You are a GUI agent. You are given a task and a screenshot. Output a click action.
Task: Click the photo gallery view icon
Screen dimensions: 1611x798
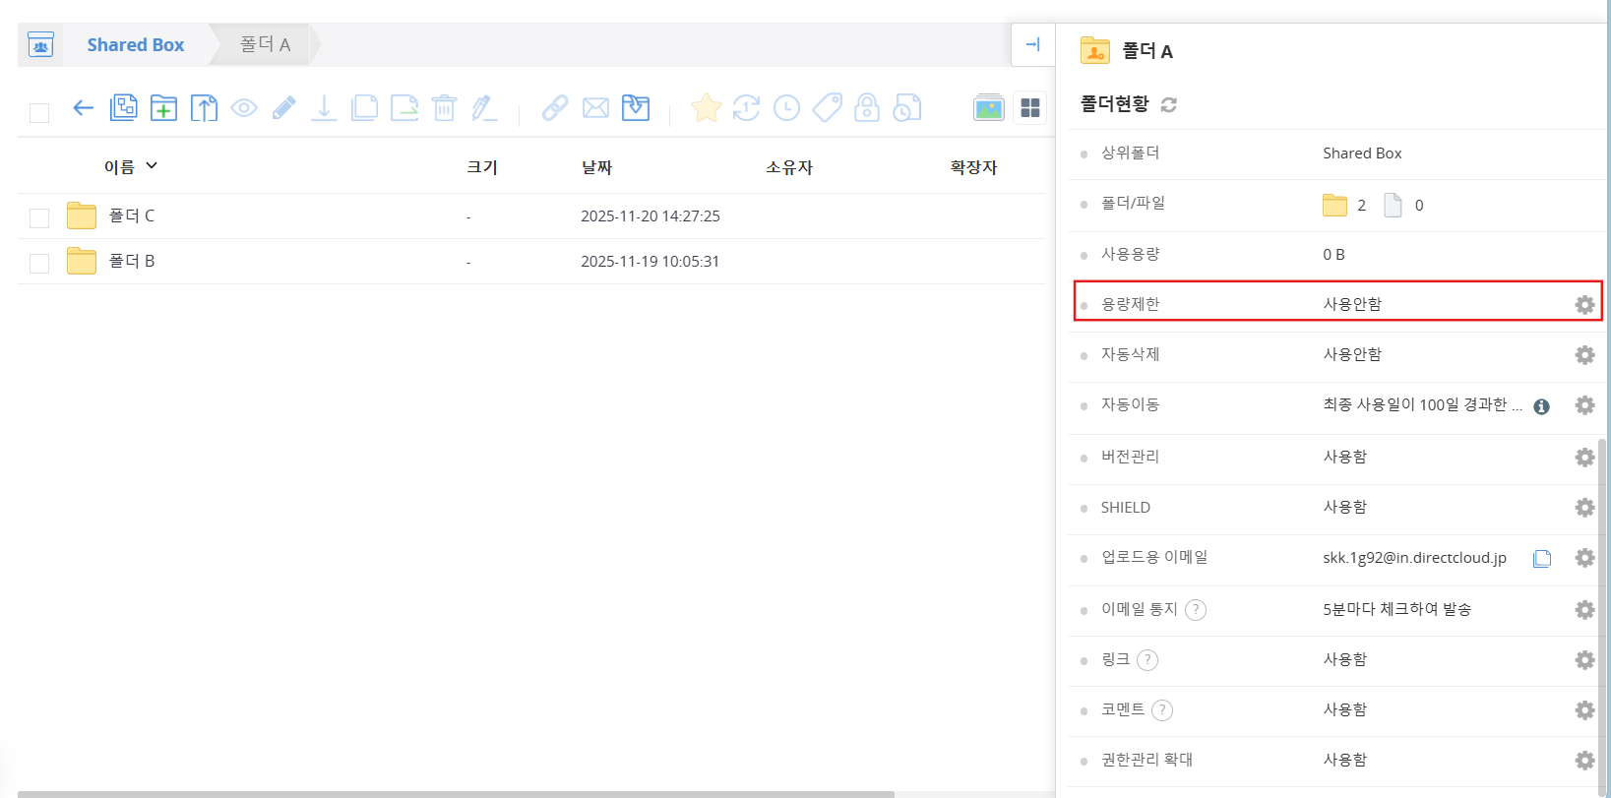(x=988, y=108)
